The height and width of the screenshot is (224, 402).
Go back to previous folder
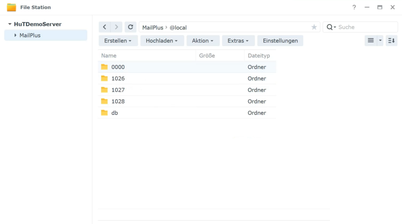[x=104, y=27]
